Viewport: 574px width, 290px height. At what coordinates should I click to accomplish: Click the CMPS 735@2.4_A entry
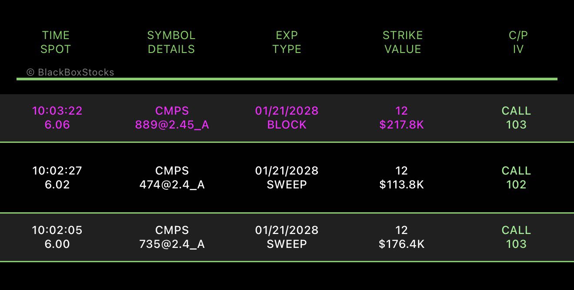pyautogui.click(x=172, y=237)
